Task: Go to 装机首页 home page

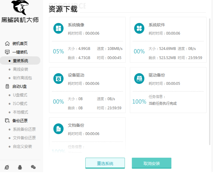Action: click(x=20, y=43)
